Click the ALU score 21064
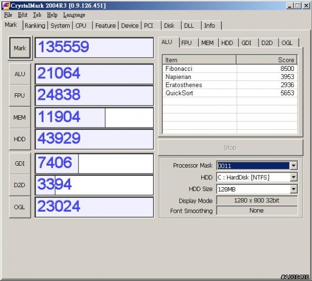This screenshot has height=281, width=312. click(x=94, y=74)
